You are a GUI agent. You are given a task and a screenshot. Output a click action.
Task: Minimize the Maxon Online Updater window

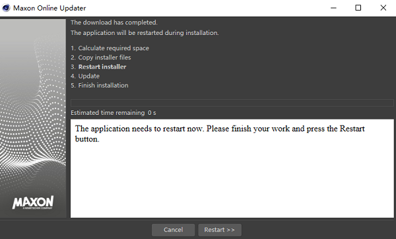(333, 8)
